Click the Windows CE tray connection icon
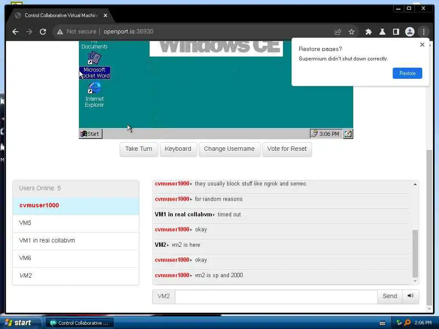439x329 pixels. (x=314, y=134)
